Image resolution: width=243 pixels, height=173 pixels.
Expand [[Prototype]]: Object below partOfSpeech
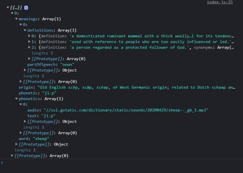[x=26, y=70]
